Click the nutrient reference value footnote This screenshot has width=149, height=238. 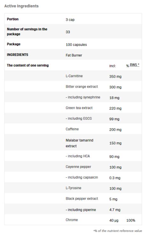click(x=118, y=231)
